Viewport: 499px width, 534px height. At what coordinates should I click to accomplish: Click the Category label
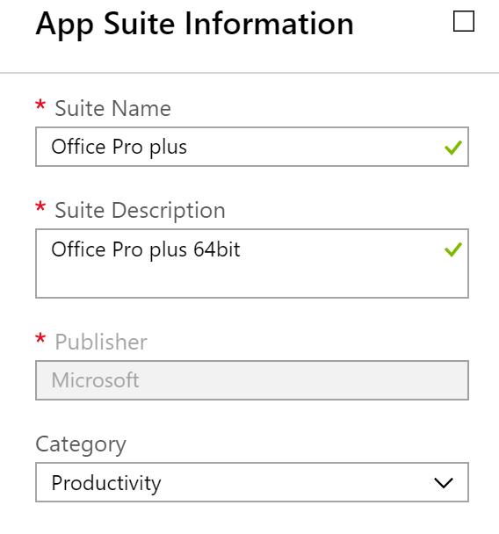tap(81, 444)
